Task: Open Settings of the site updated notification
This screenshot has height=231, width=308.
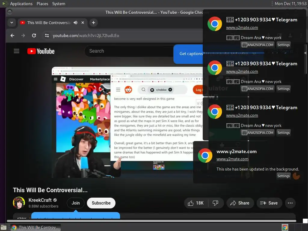Action: coord(283,176)
